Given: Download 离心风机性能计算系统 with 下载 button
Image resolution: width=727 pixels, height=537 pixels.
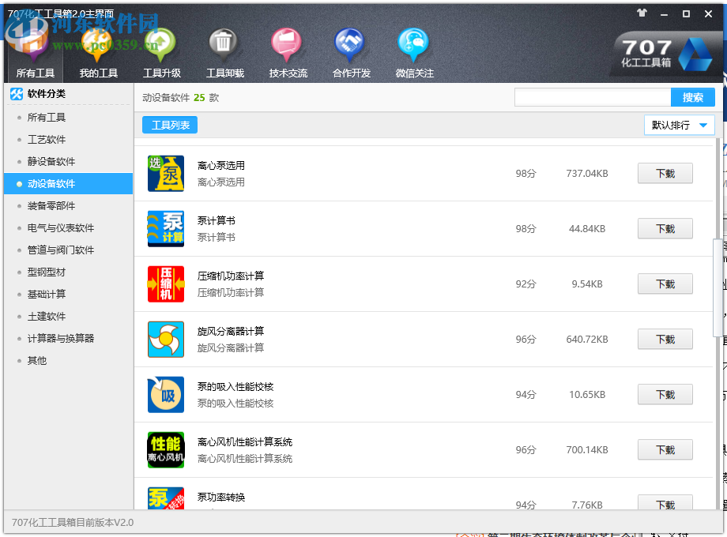Looking at the screenshot, I should [665, 449].
